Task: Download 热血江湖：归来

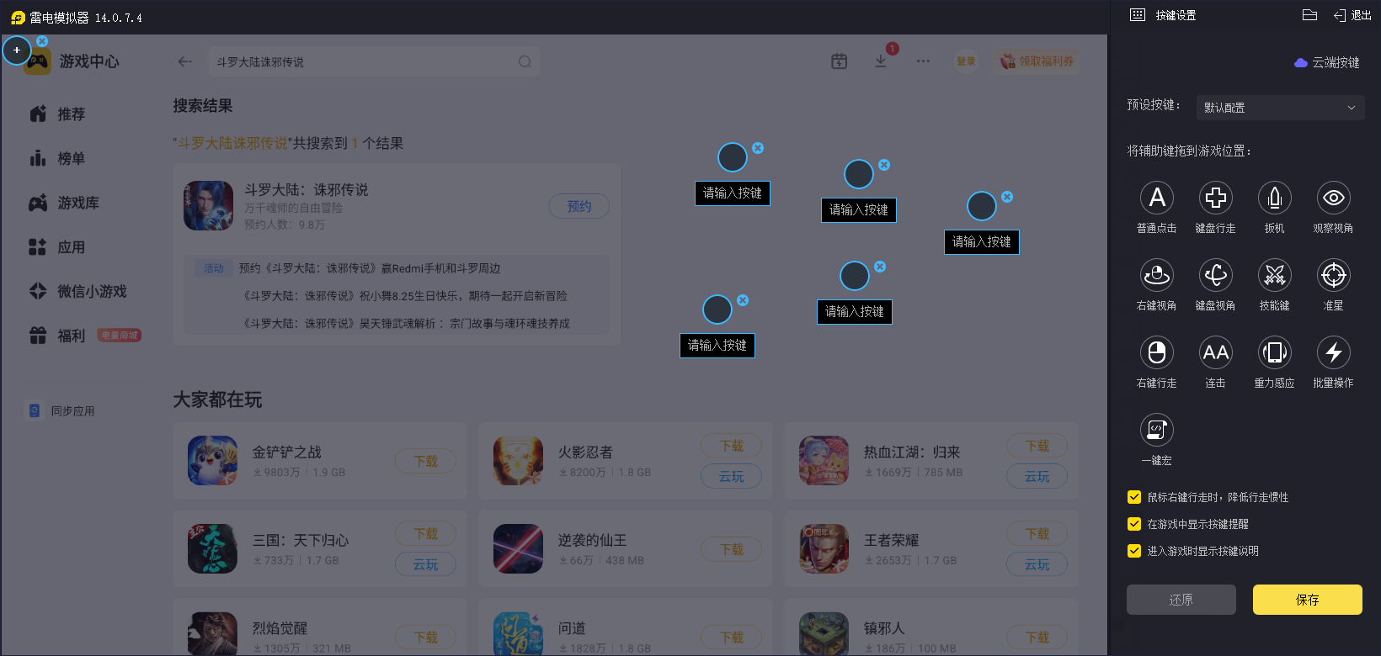Action: (1037, 446)
